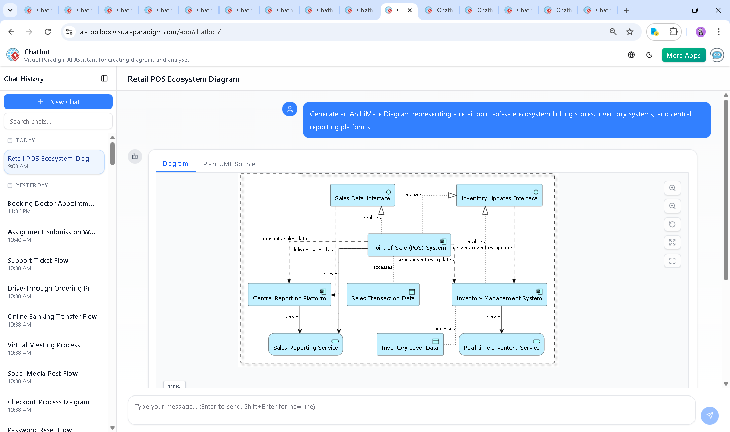The height and width of the screenshot is (432, 730).
Task: Open the language selector globe
Action: [631, 55]
